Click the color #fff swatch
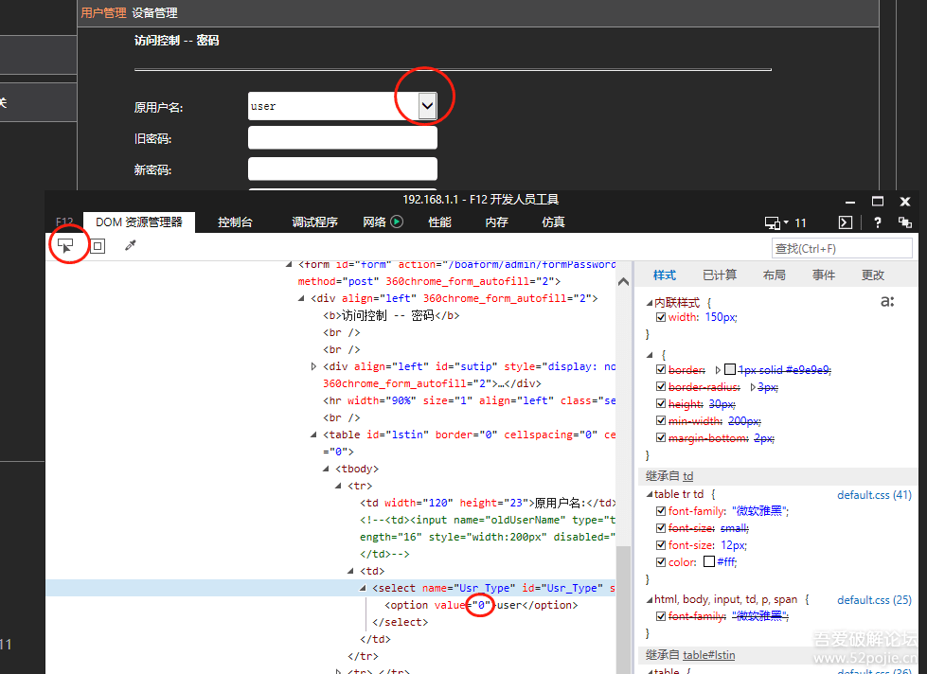 (x=709, y=561)
